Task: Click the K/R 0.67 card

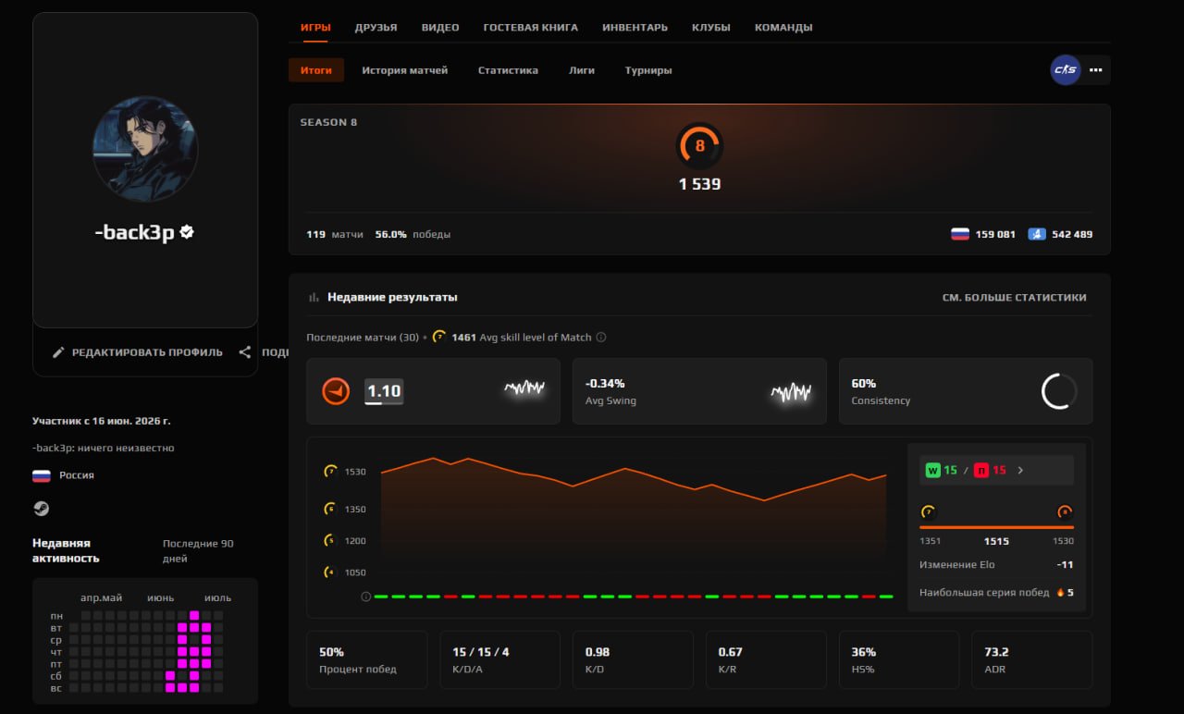Action: (766, 660)
